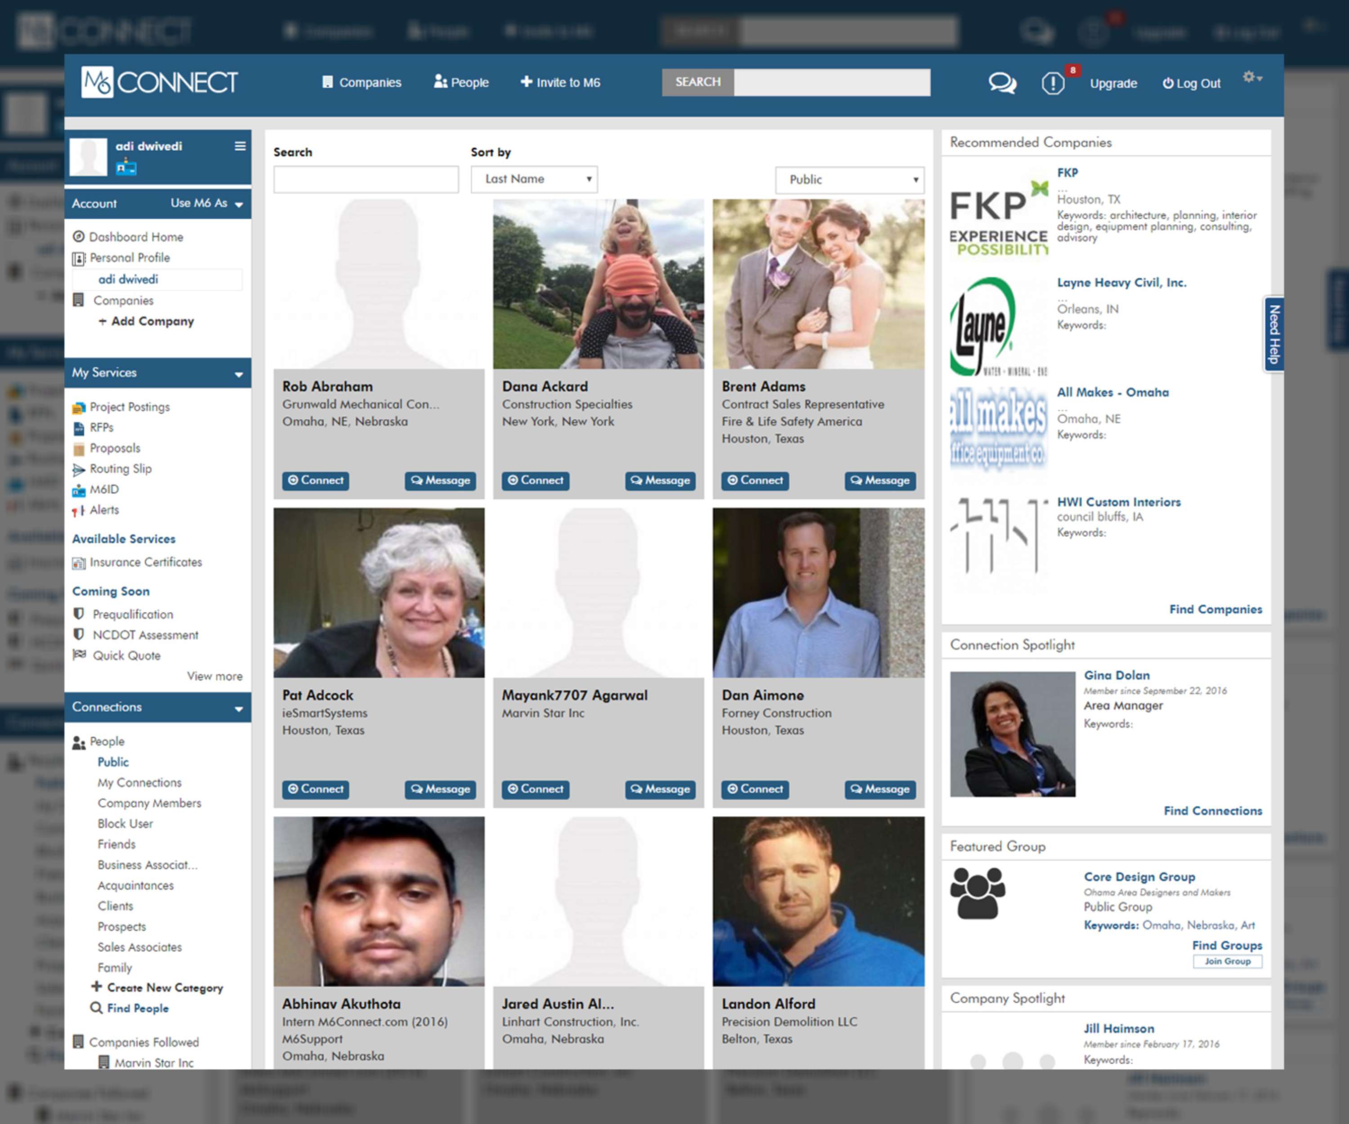This screenshot has width=1349, height=1124.
Task: Connect with Rob Abraham
Action: 315,481
